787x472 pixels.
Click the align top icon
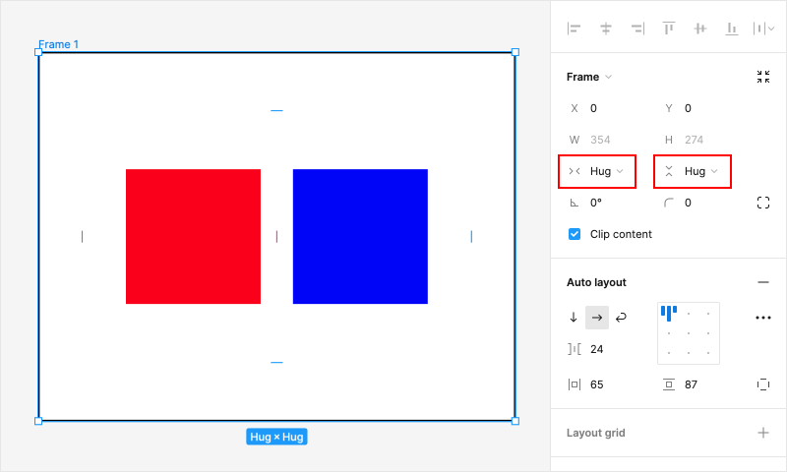click(669, 29)
